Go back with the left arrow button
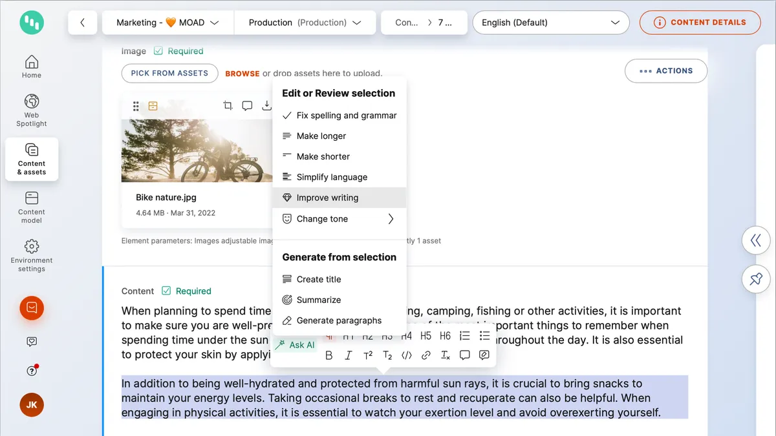Image resolution: width=776 pixels, height=436 pixels. [x=83, y=23]
